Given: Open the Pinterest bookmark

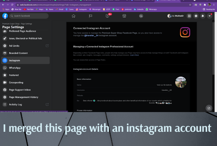Looking at the screenshot, I should click(127, 9).
